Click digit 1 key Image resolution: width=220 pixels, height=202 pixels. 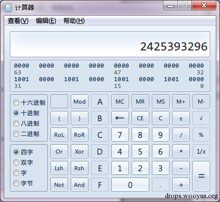[x=120, y=168]
